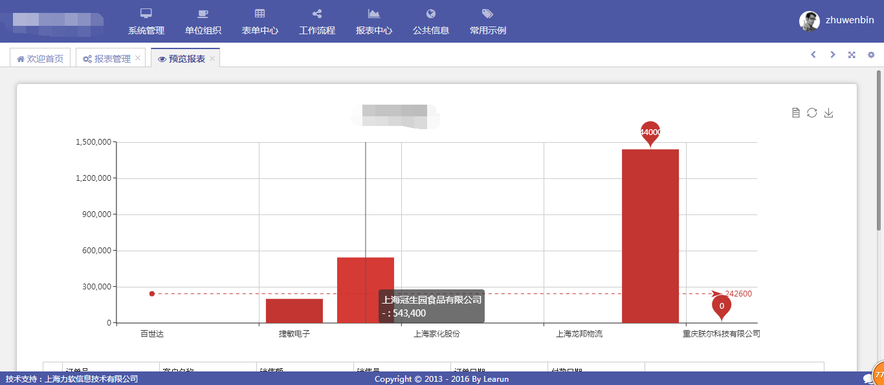This screenshot has width=884, height=385.
Task: Click the 工作流程 share icon
Action: click(317, 14)
